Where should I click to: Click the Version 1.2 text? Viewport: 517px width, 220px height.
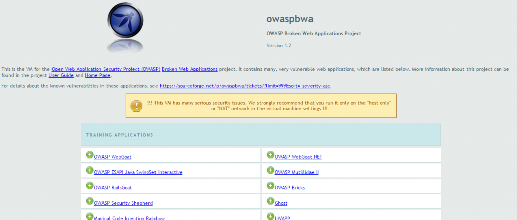[279, 46]
